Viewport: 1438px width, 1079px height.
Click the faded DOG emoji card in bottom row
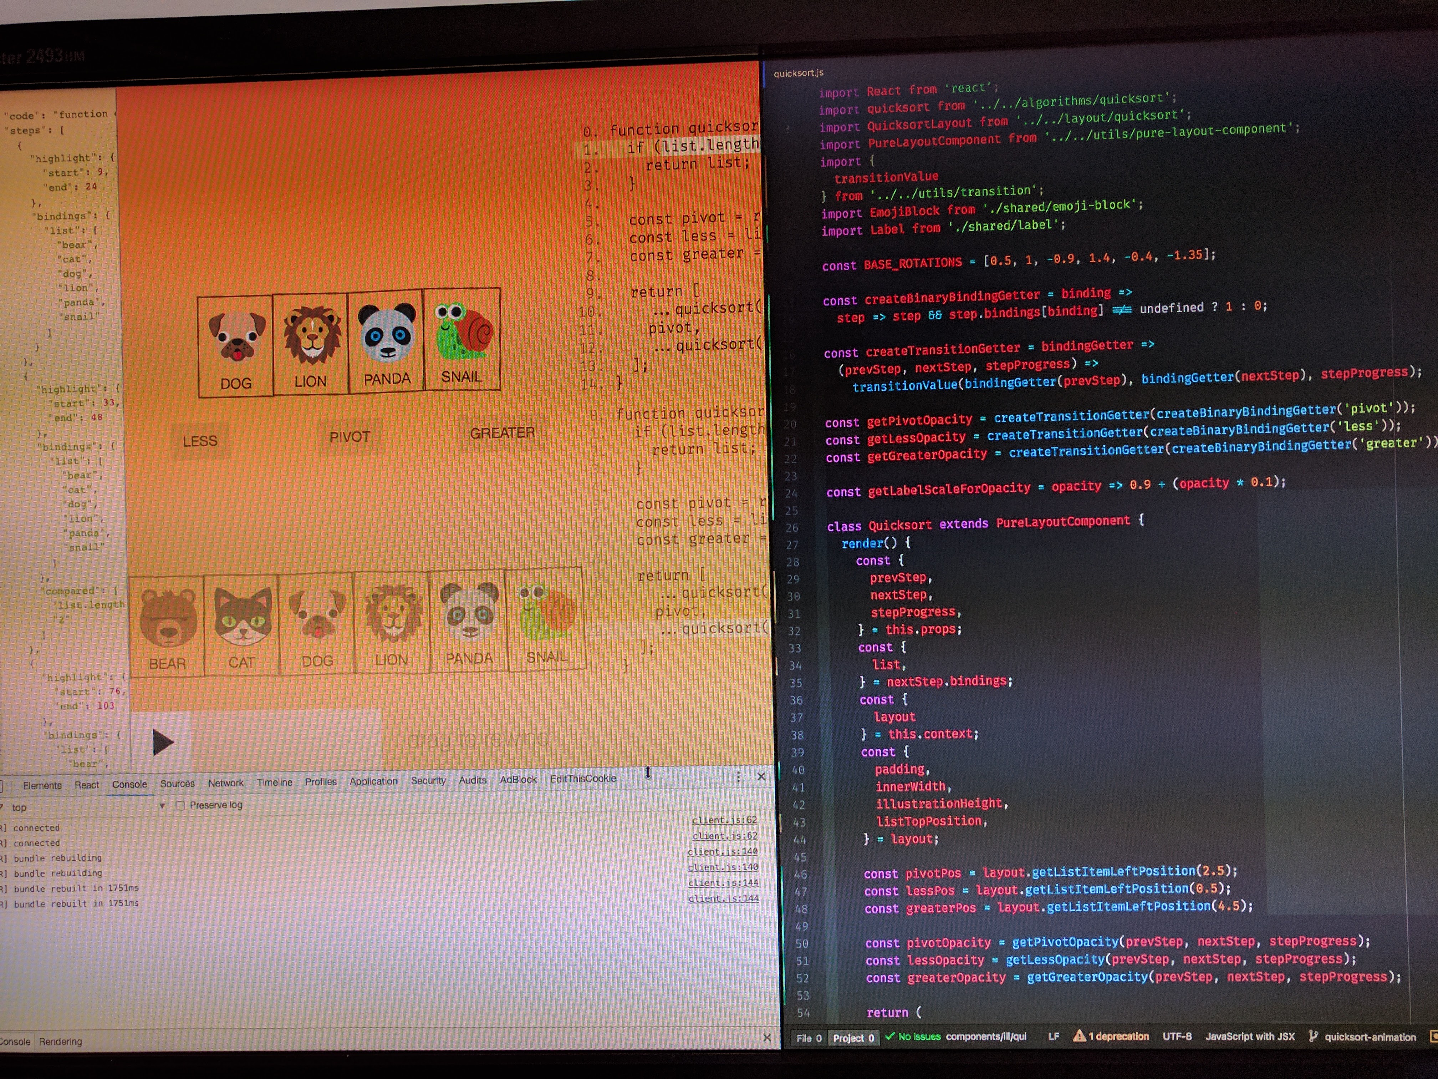coord(317,624)
